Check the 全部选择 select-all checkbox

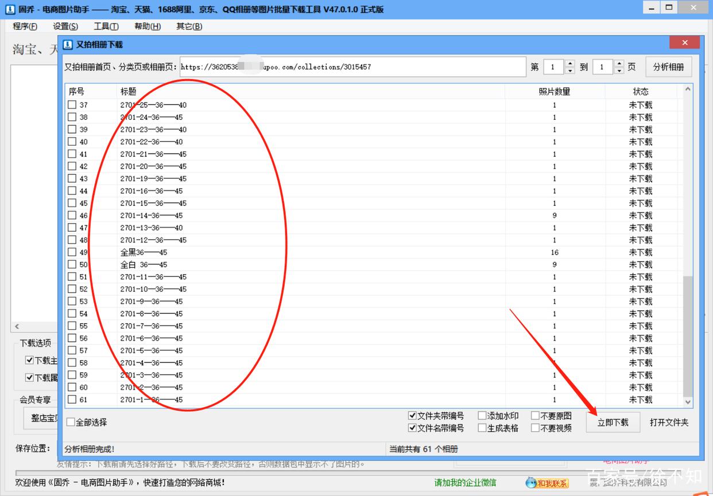point(70,421)
